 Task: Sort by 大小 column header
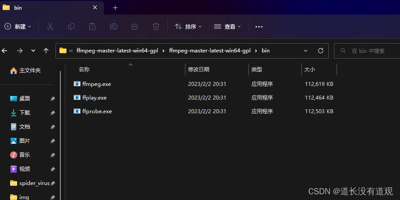(x=309, y=70)
